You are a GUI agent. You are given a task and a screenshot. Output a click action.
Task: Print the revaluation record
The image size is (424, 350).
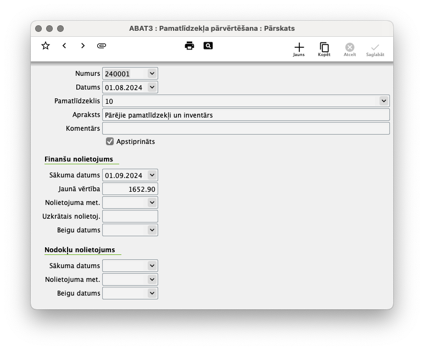pyautogui.click(x=189, y=46)
